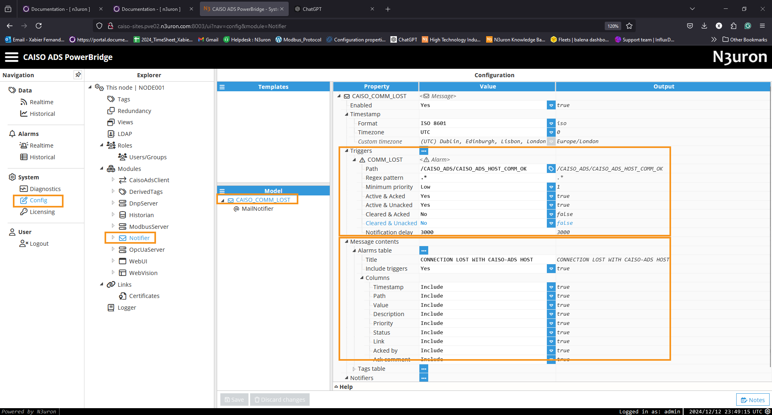This screenshot has width=772, height=415.
Task: Open the Cleared & Unacked dropdown
Action: [551, 223]
